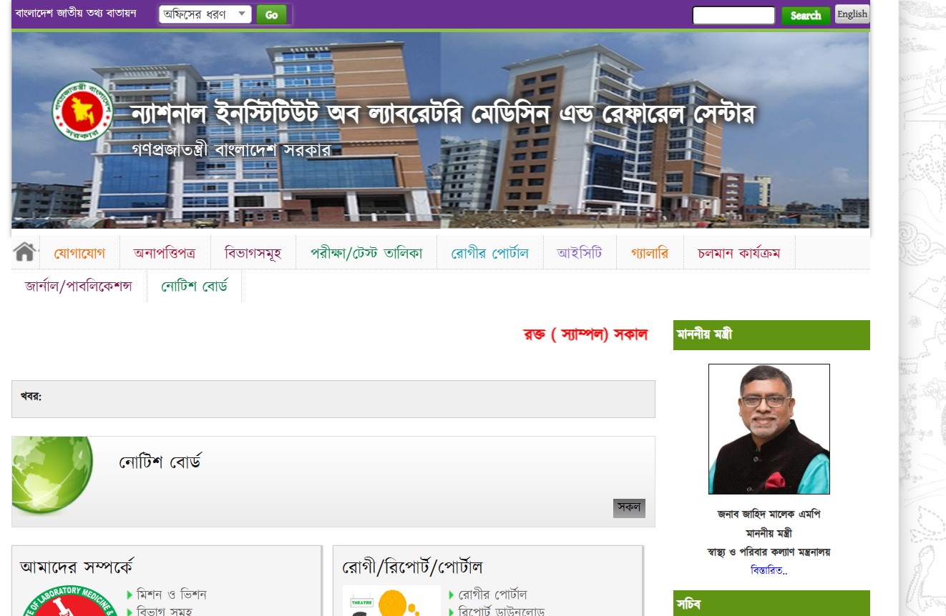Click the search text input field

733,15
